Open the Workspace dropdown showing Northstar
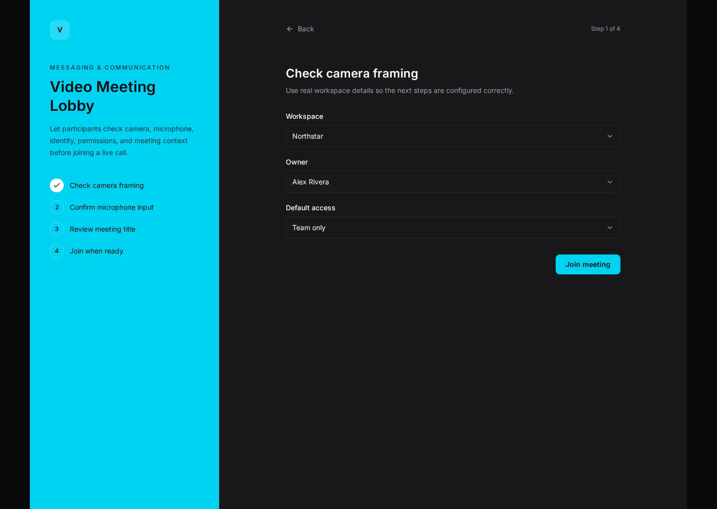717x509 pixels. pyautogui.click(x=453, y=136)
